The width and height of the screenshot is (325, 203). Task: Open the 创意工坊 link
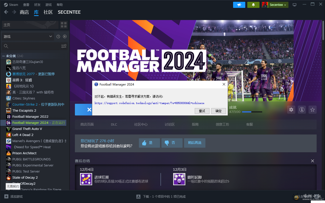pos(222,124)
